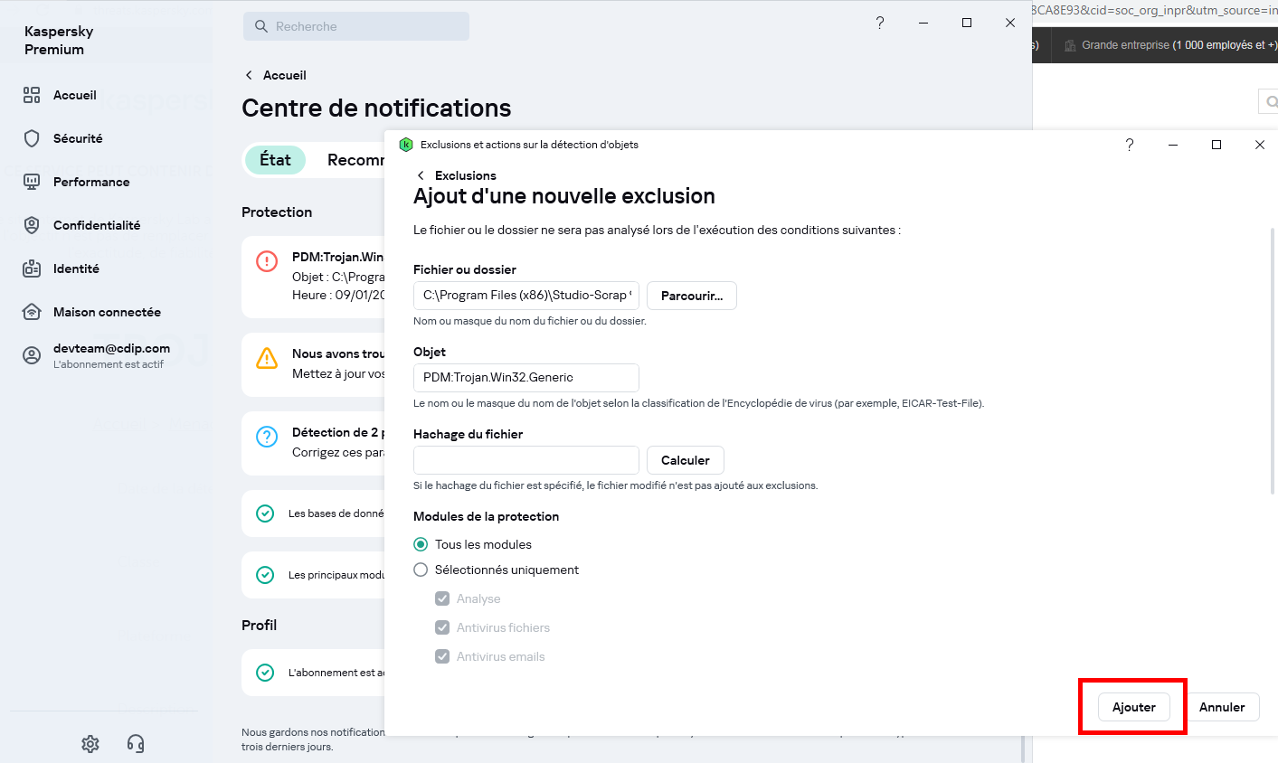1278x763 pixels.
Task: Click the Centre de notifications heading
Action: 376,108
